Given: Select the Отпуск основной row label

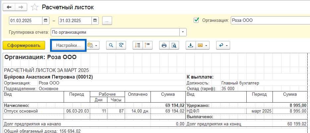Looking at the screenshot, I should (21, 111).
